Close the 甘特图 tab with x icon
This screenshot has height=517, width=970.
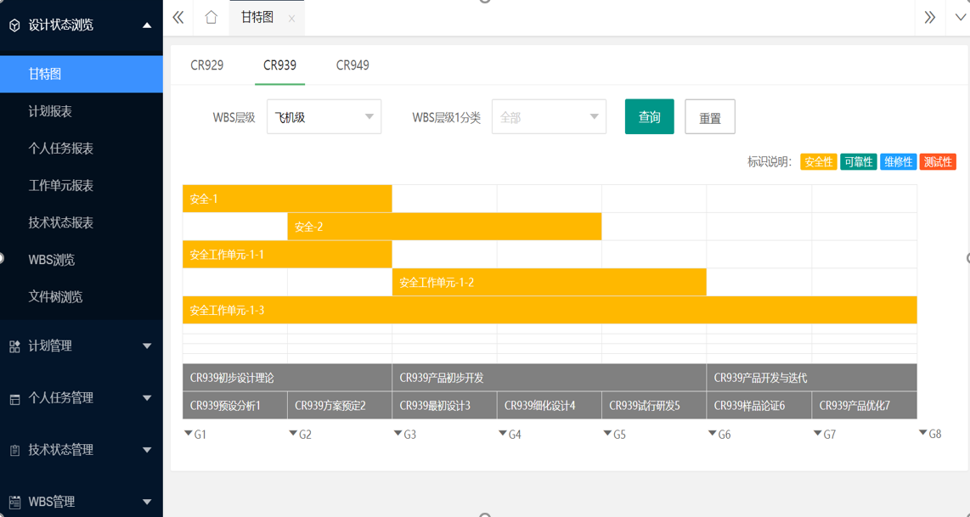tap(291, 19)
